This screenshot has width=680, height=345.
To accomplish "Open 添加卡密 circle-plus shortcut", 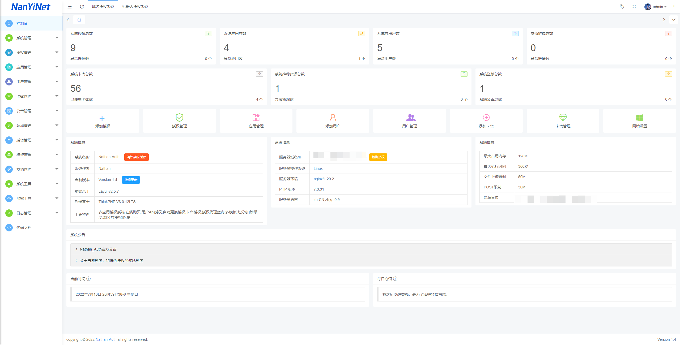I will (x=486, y=118).
